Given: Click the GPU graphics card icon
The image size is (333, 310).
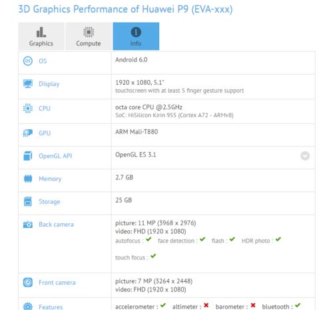Looking at the screenshot, I should [x=28, y=133].
